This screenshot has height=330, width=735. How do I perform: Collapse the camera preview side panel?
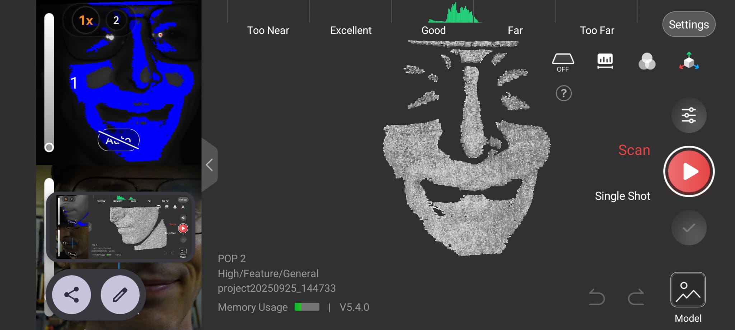coord(210,165)
